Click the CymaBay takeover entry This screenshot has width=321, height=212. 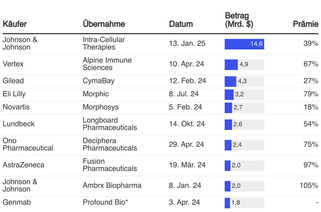point(98,81)
